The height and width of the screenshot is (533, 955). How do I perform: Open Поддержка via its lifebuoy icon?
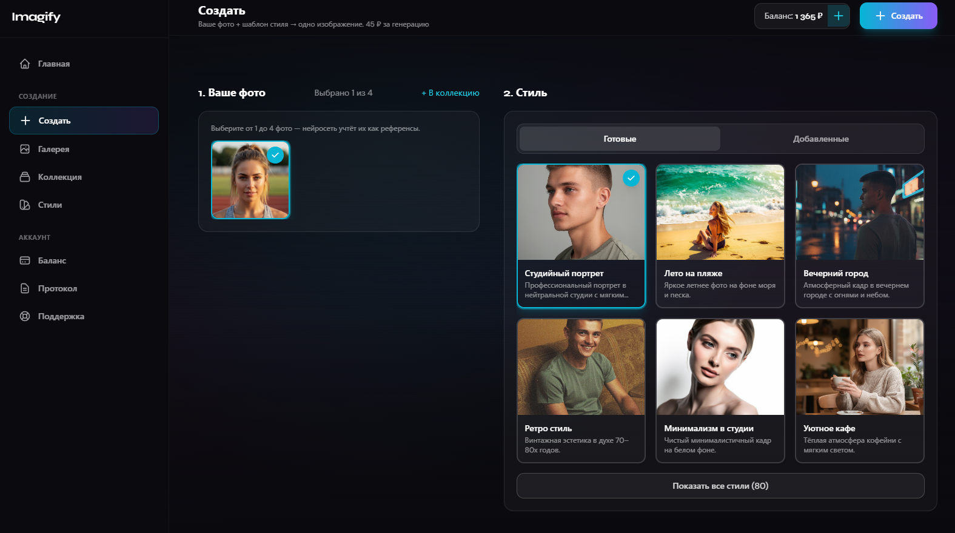pos(25,316)
